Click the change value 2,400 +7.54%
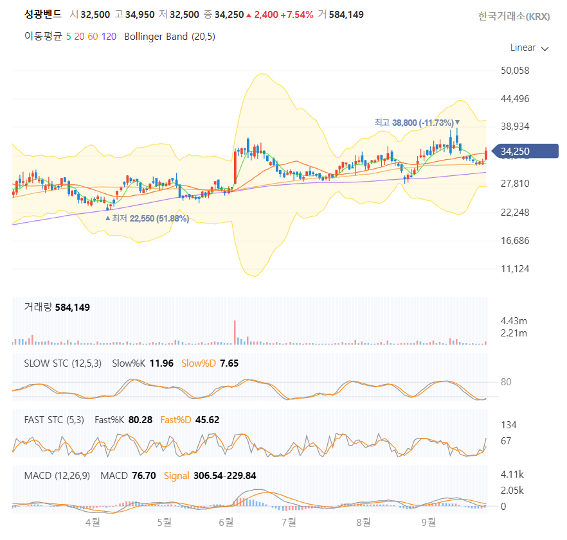The width and height of the screenshot is (567, 540). pyautogui.click(x=280, y=15)
